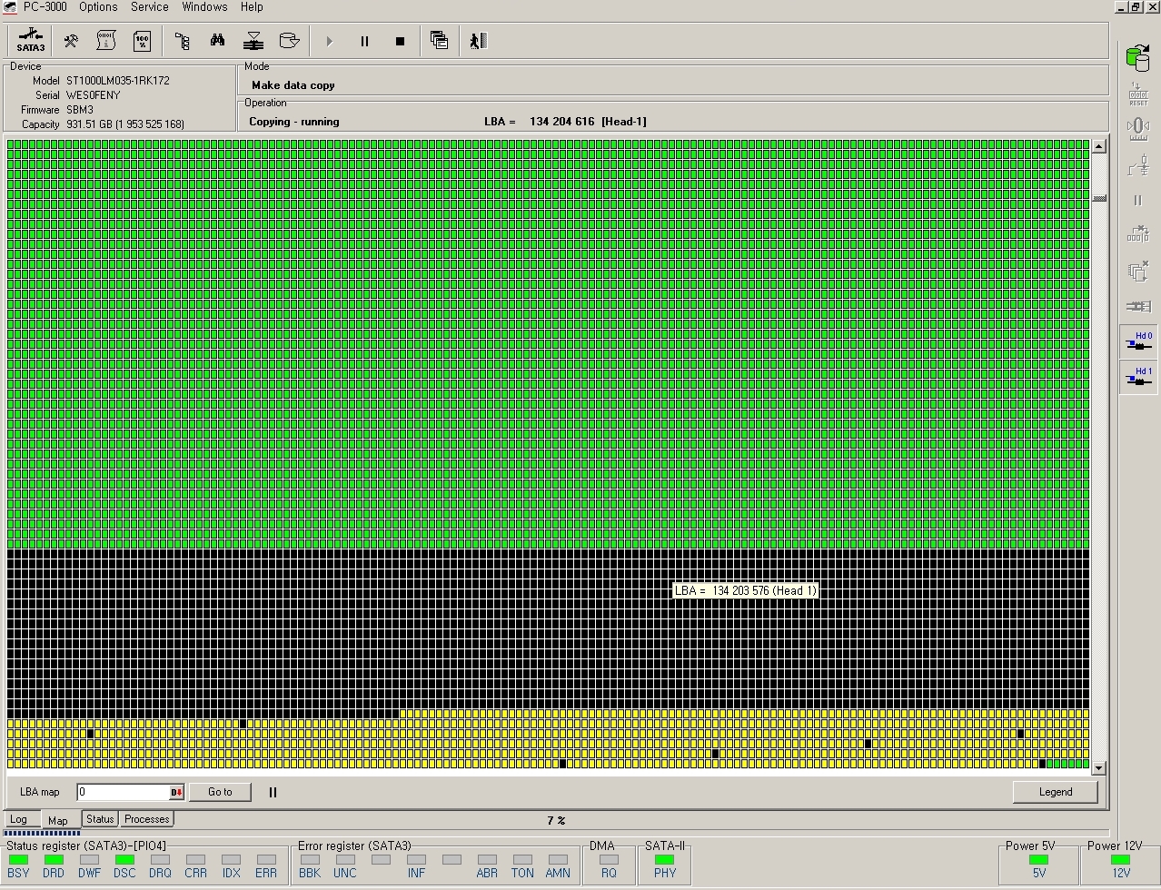
Task: Click the exit running man icon
Action: [479, 41]
